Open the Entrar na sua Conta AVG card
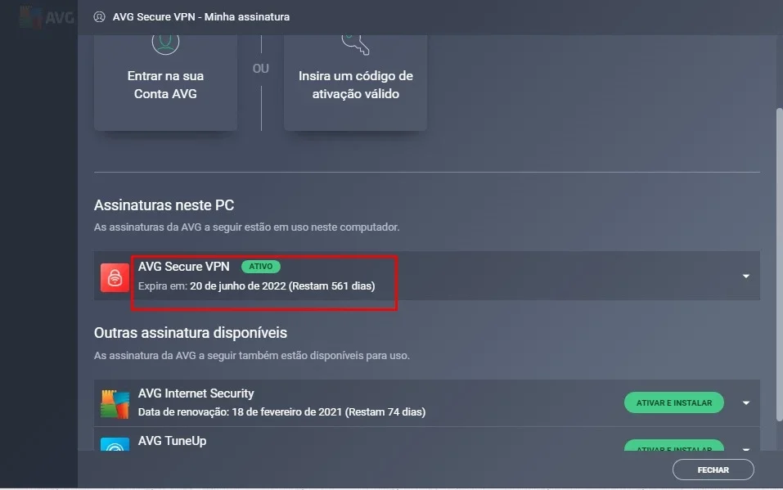 coord(165,83)
